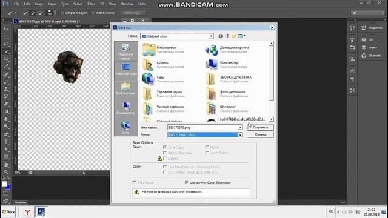Image resolution: width=388 pixels, height=218 pixels.
Task: Select the Clone Stamp tool
Action: click(x=6, y=89)
